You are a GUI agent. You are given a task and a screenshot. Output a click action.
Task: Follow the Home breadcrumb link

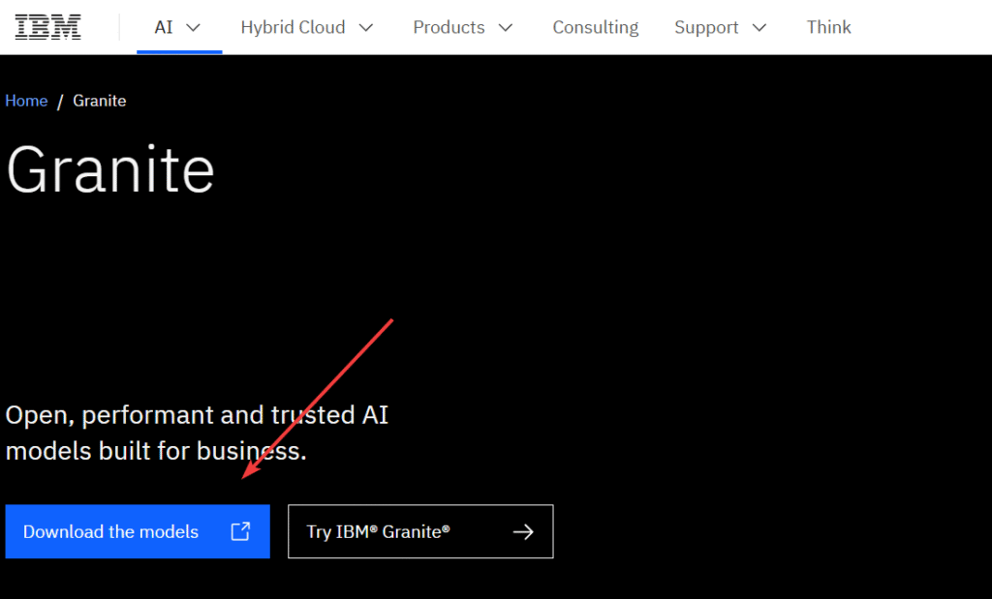coord(26,101)
